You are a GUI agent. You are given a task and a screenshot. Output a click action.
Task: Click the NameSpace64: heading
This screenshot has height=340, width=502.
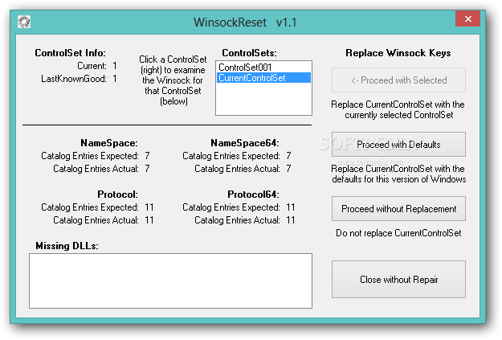[245, 143]
